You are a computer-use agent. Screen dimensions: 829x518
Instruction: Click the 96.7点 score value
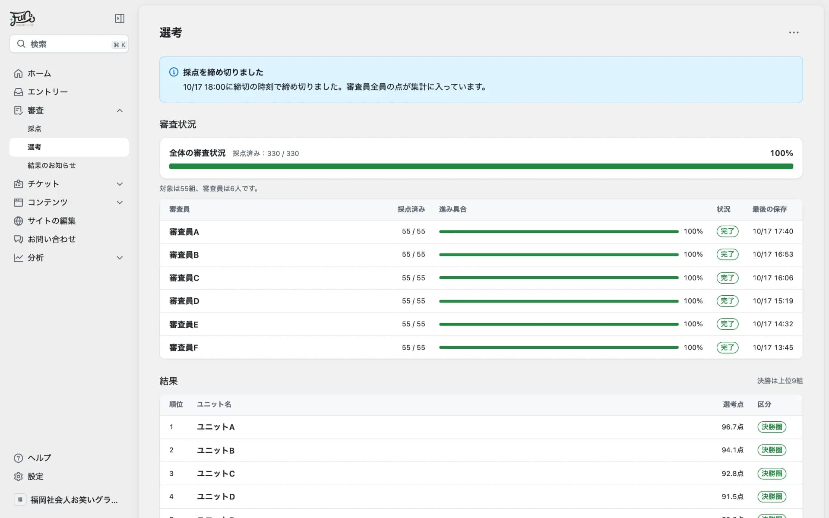click(x=732, y=427)
